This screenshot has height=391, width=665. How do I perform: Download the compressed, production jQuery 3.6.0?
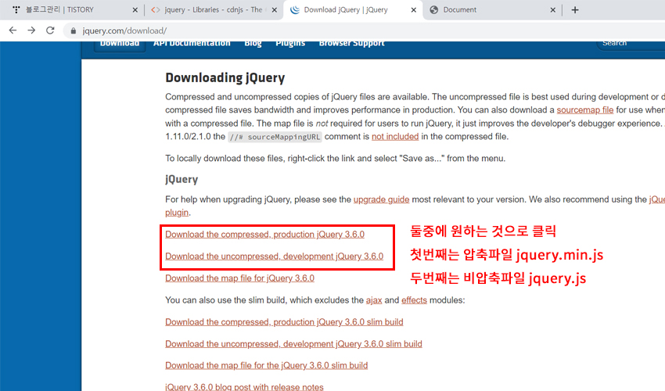[x=264, y=235]
